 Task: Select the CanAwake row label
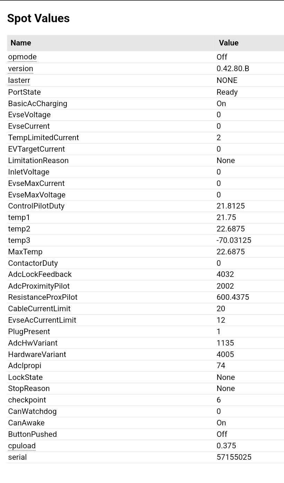[x=26, y=423]
